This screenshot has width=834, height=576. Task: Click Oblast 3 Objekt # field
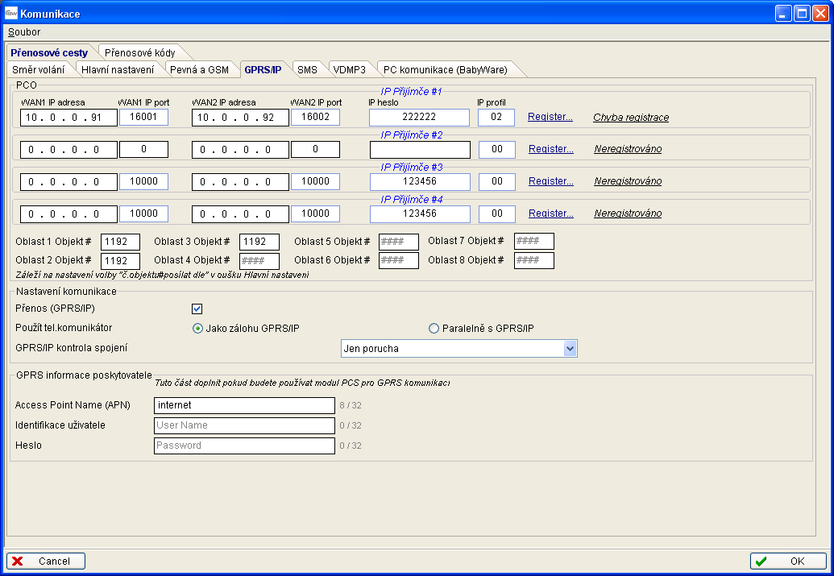click(x=259, y=242)
